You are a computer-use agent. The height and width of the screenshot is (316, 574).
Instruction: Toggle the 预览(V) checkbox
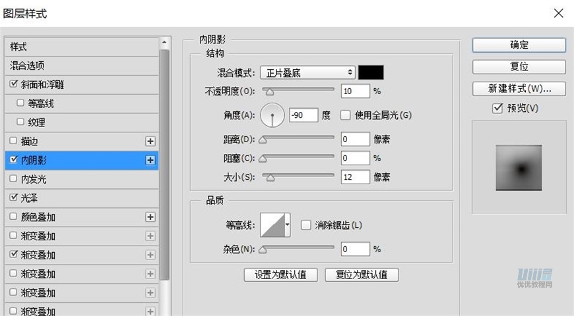(x=497, y=108)
